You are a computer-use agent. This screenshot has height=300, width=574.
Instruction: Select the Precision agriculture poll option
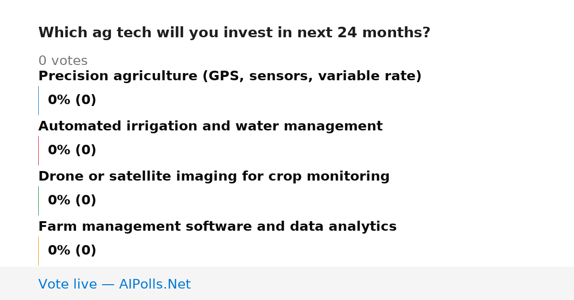[x=230, y=76]
